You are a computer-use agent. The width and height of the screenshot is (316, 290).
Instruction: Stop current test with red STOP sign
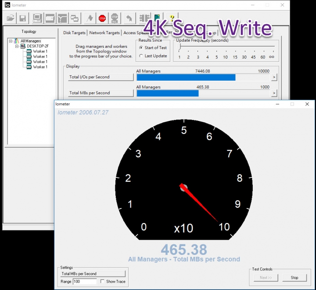(x=102, y=18)
